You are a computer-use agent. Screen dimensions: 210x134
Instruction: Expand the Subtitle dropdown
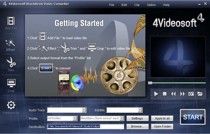(x=140, y=110)
